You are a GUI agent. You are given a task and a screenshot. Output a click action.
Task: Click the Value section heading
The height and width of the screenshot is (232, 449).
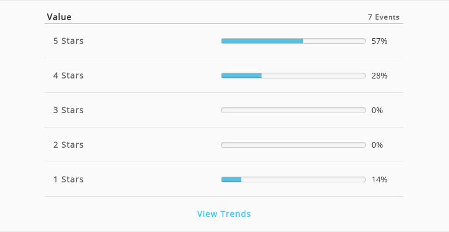59,17
